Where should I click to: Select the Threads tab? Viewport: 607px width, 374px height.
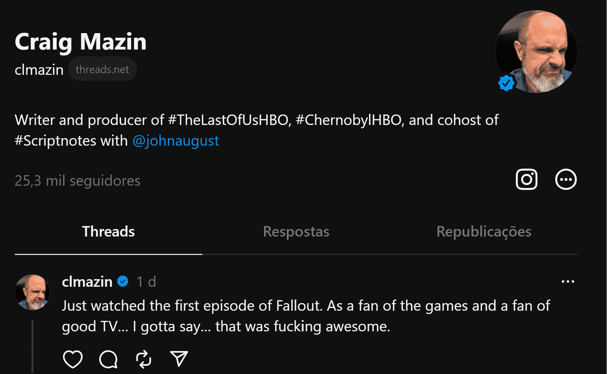[108, 232]
